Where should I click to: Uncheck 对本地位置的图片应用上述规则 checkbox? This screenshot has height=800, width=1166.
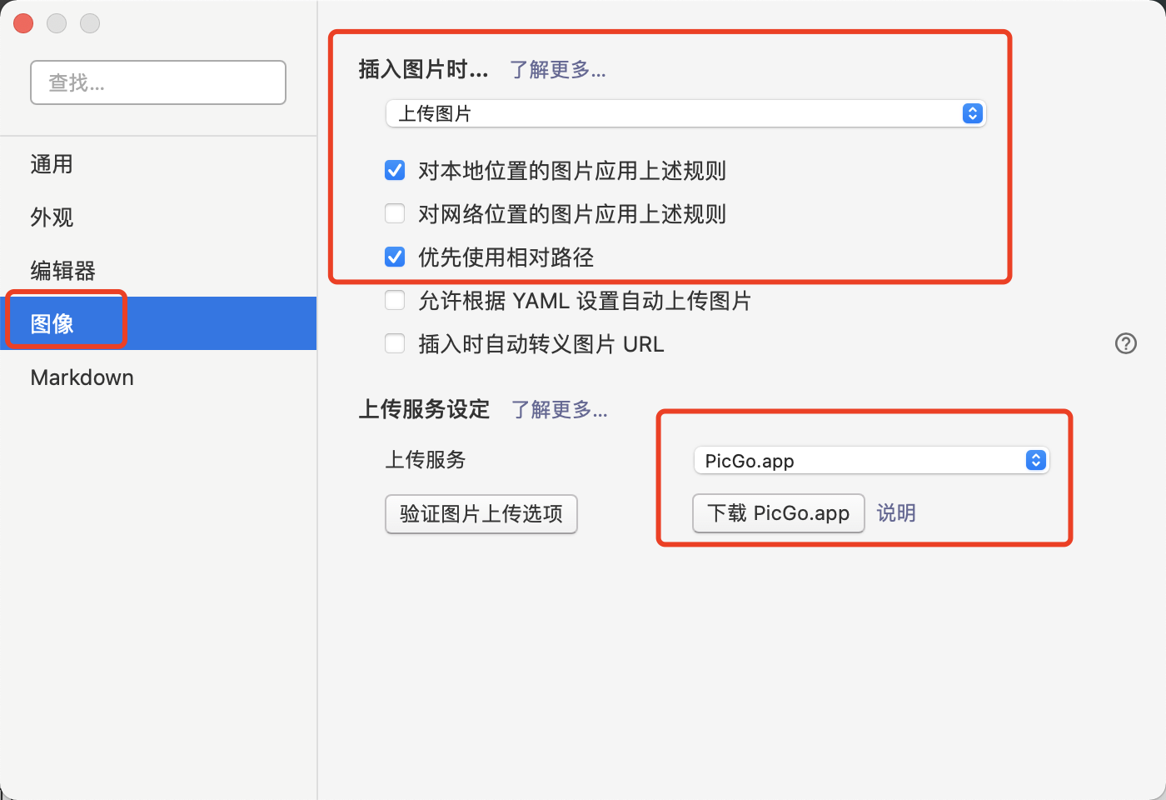pos(395,171)
